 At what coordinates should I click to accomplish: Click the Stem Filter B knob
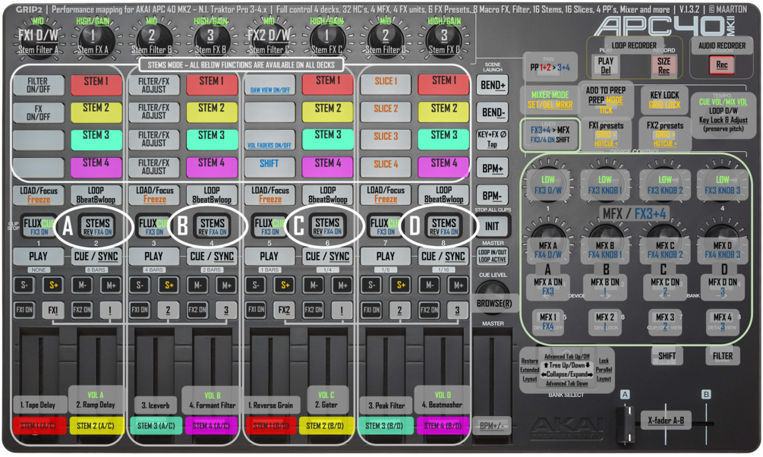[151, 40]
